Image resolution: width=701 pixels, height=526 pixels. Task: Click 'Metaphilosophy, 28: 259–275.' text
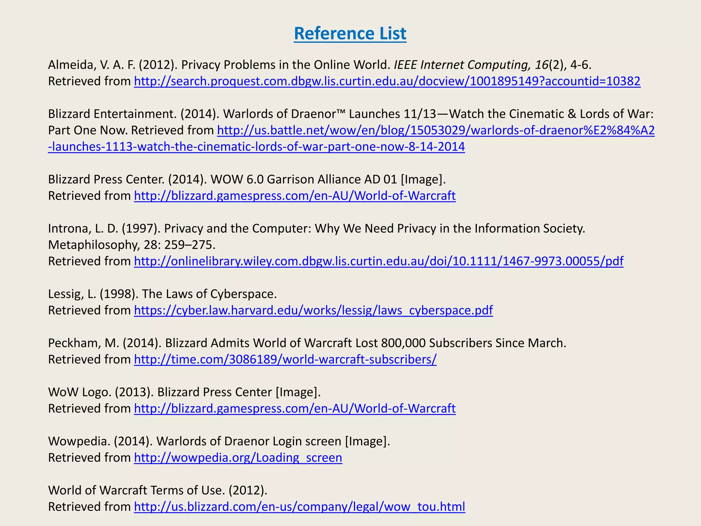click(x=132, y=245)
